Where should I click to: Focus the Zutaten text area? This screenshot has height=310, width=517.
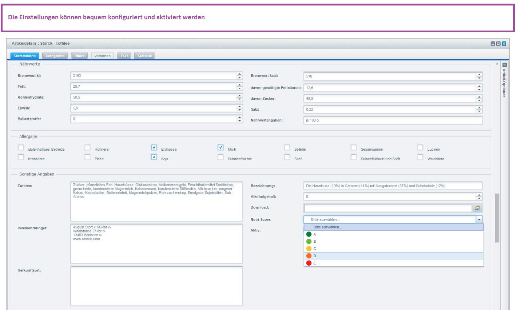click(x=156, y=201)
